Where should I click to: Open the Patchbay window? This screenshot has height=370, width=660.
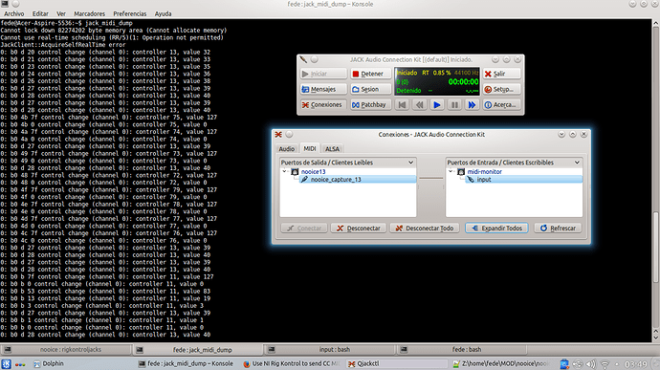tap(370, 105)
